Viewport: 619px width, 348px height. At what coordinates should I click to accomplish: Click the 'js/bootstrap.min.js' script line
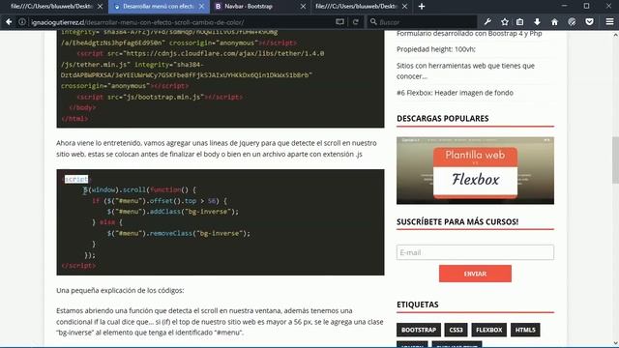click(x=160, y=97)
